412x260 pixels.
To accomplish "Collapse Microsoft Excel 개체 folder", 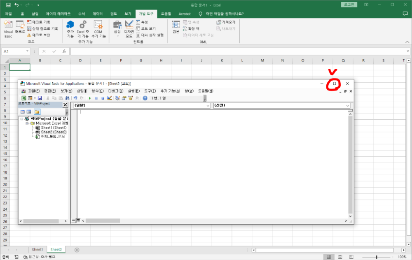I will tap(27, 123).
